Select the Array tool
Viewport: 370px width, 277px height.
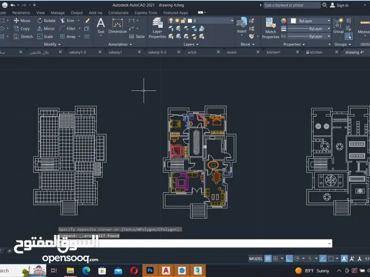coord(68,36)
